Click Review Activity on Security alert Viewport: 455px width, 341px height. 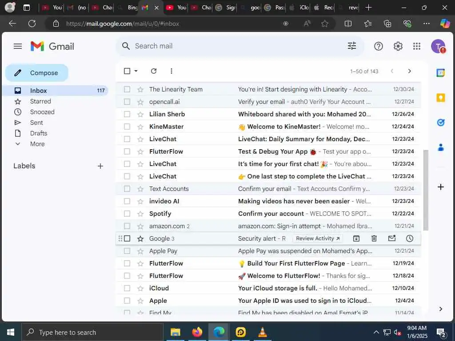click(x=317, y=238)
